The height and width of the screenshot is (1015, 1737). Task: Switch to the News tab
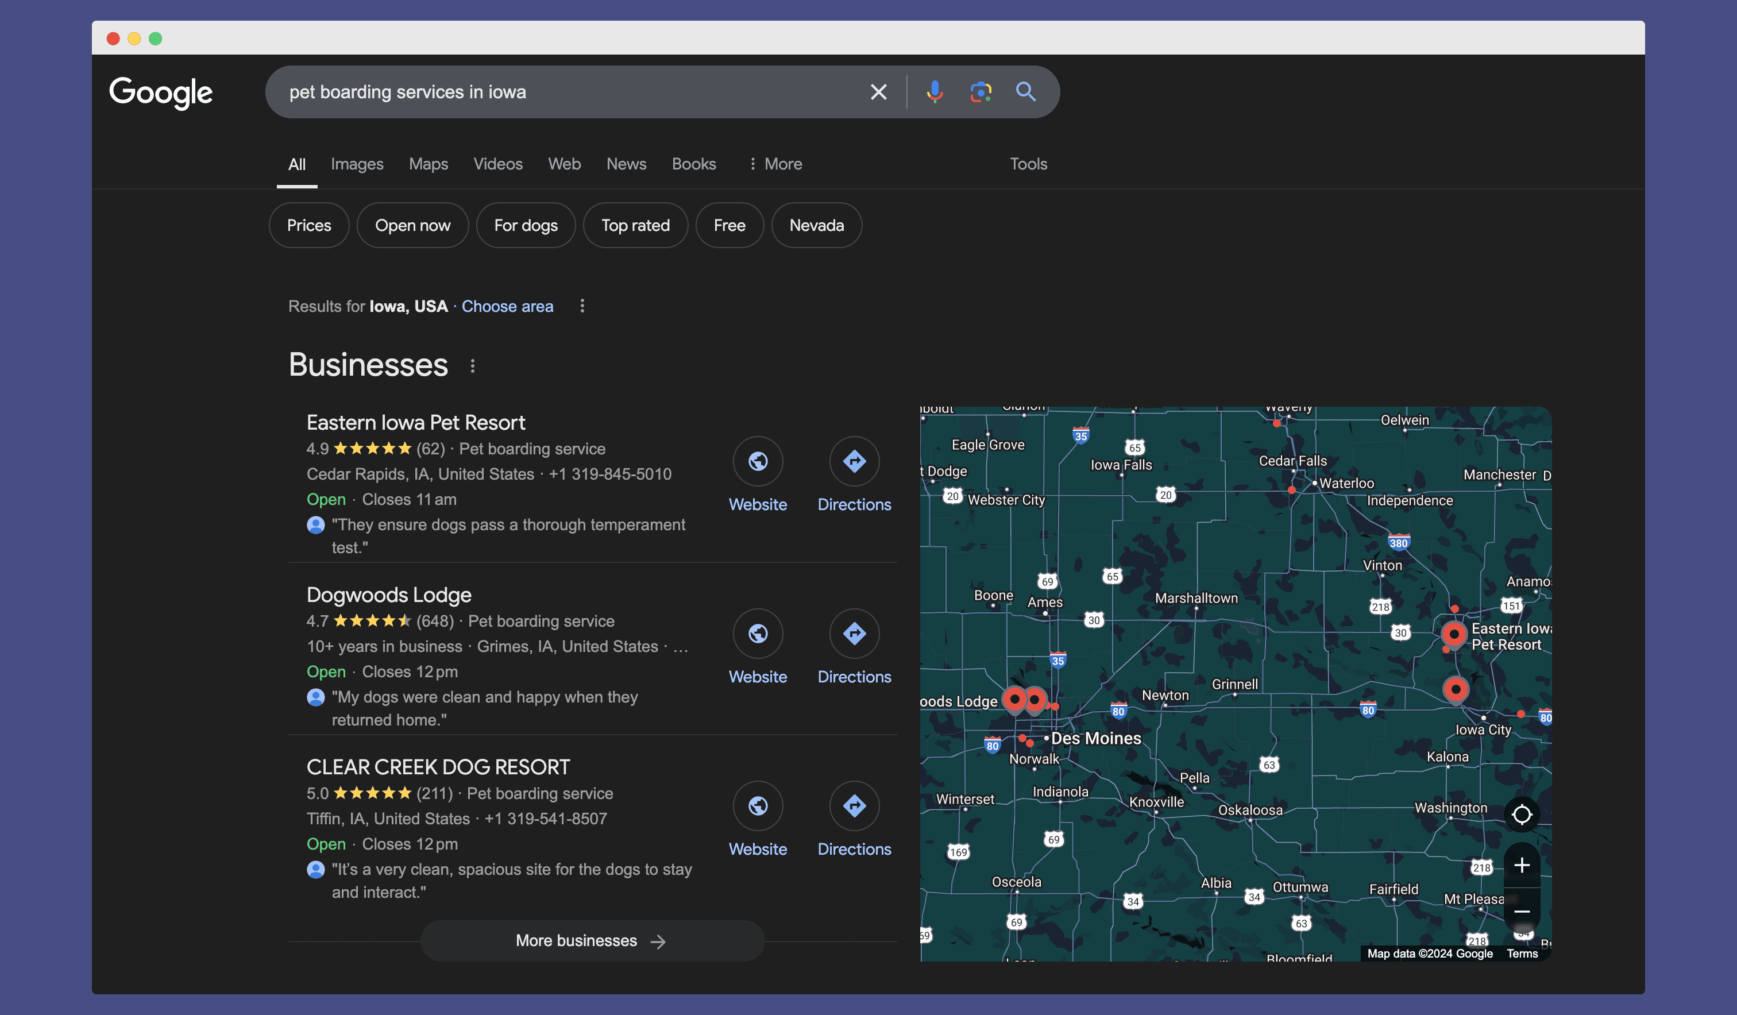pyautogui.click(x=626, y=164)
